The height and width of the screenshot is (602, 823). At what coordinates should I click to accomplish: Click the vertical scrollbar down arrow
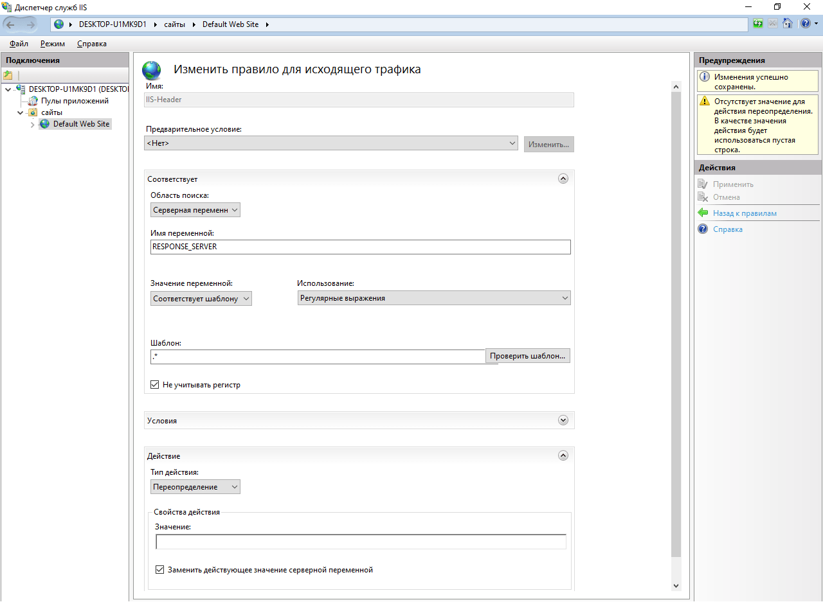click(675, 586)
